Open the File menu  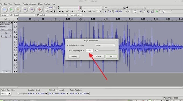click(1, 4)
